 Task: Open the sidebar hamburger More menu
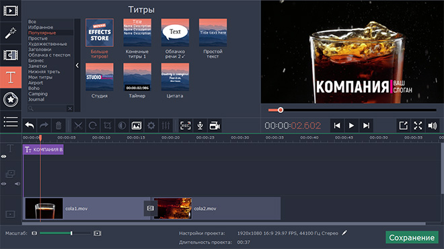coord(11,122)
